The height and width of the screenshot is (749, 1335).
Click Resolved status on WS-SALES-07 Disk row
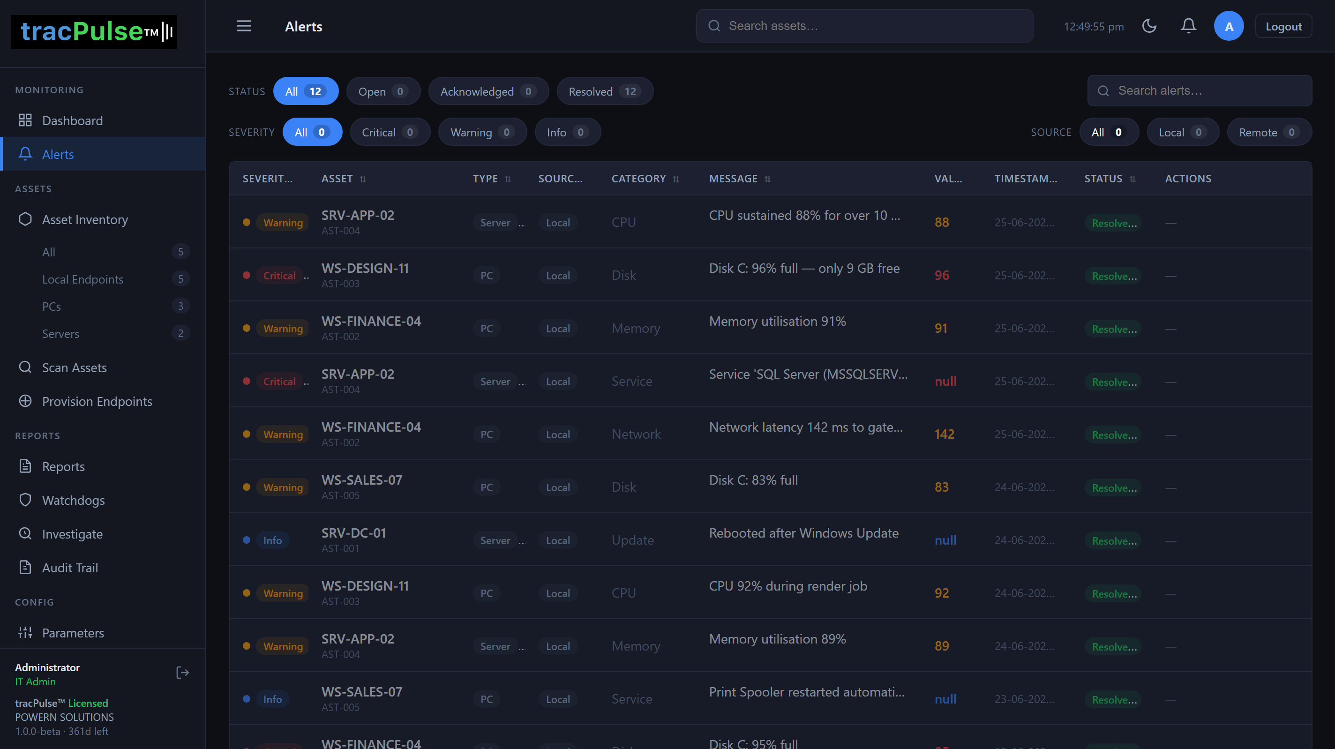click(1114, 488)
